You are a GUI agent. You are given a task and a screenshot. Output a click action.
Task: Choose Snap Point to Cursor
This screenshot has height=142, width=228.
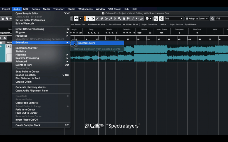pyautogui.click(x=41, y=72)
